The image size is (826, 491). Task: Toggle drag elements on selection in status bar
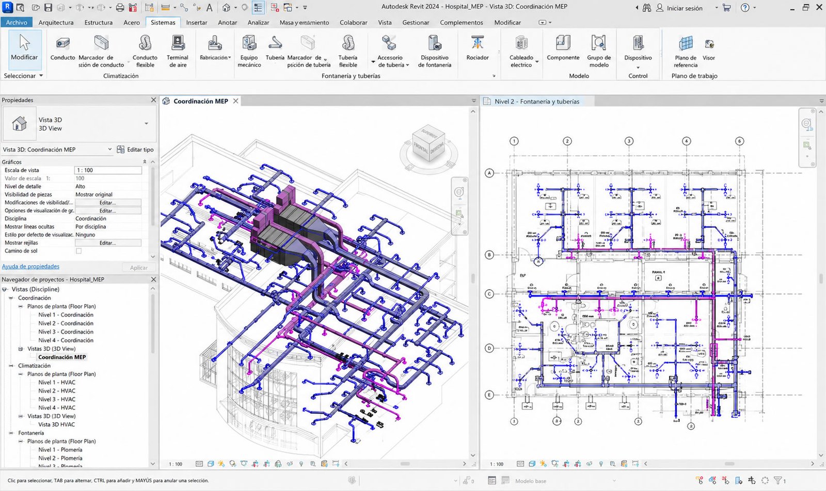(752, 480)
